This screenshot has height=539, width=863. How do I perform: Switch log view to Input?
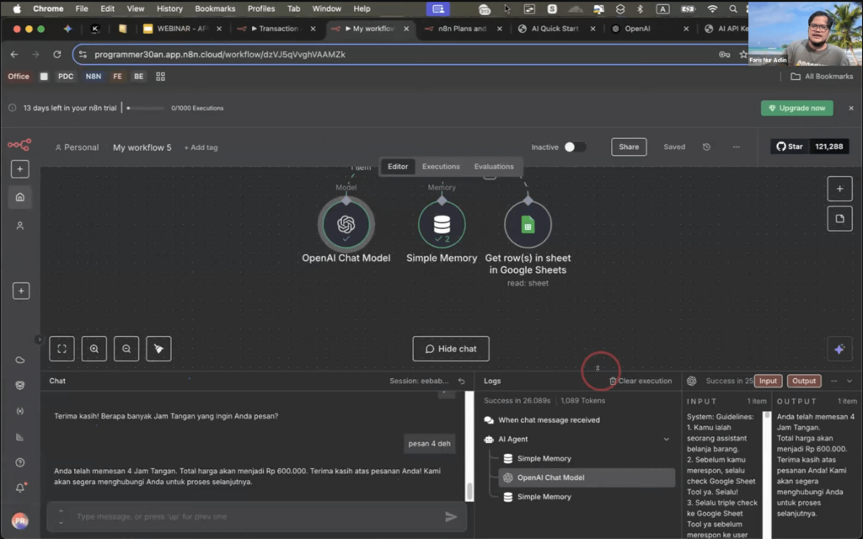point(768,381)
